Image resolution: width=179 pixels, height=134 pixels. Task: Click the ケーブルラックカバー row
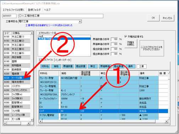(103, 98)
